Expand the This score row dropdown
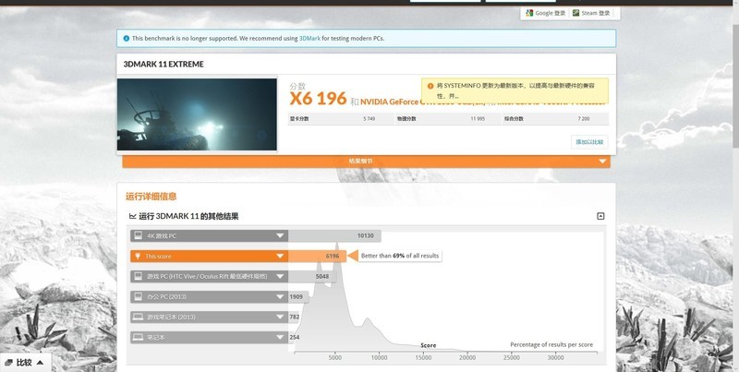The image size is (739, 372). coord(280,257)
